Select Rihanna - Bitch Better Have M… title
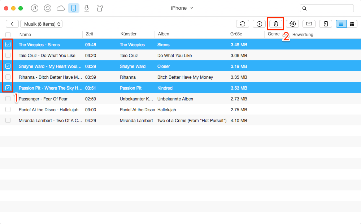 (50, 77)
